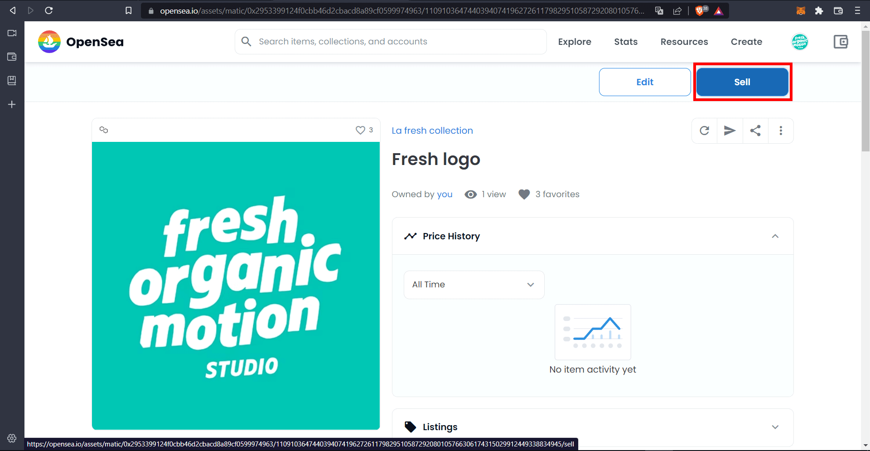This screenshot has width=870, height=451.
Task: Open the All Time dropdown
Action: (474, 285)
